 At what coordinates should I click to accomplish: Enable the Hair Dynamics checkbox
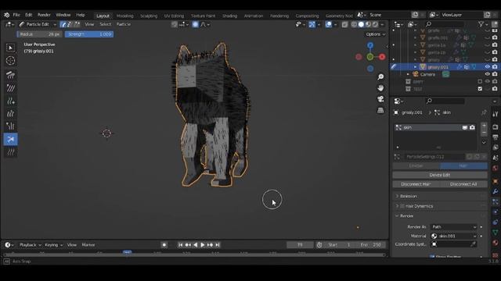[402, 206]
